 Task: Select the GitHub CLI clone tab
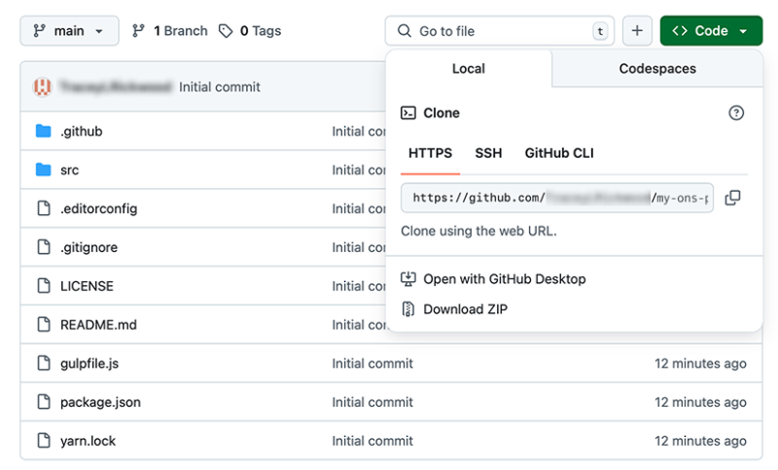[559, 153]
